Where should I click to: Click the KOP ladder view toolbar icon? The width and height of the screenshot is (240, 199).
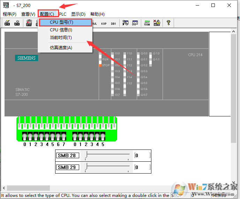[104, 23]
